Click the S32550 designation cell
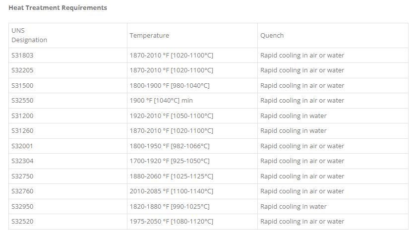This screenshot has width=416, height=231. 22,101
